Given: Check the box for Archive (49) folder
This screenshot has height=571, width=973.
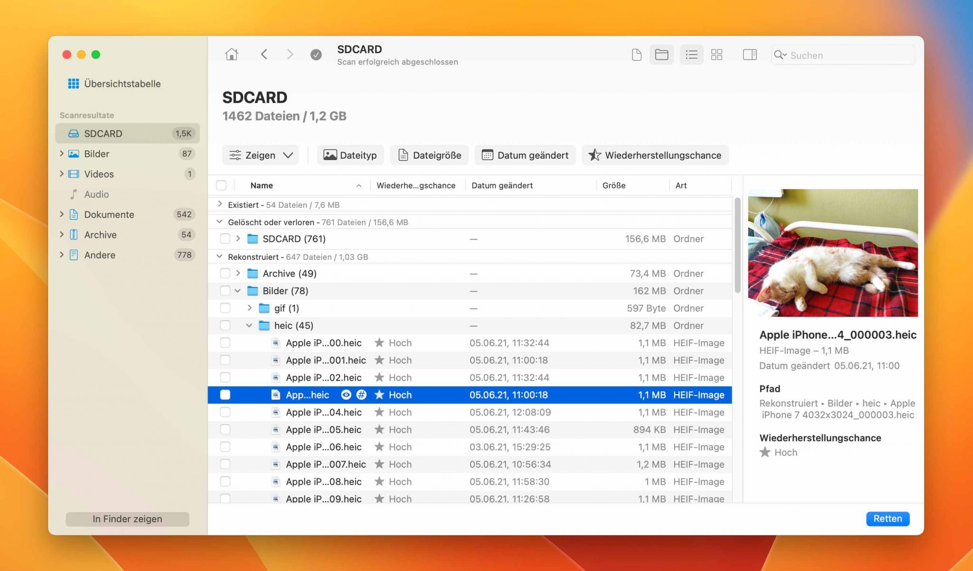Looking at the screenshot, I should [225, 274].
